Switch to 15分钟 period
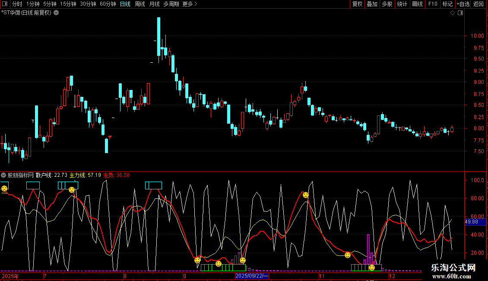Image resolution: width=488 pixels, height=281 pixels. click(68, 4)
